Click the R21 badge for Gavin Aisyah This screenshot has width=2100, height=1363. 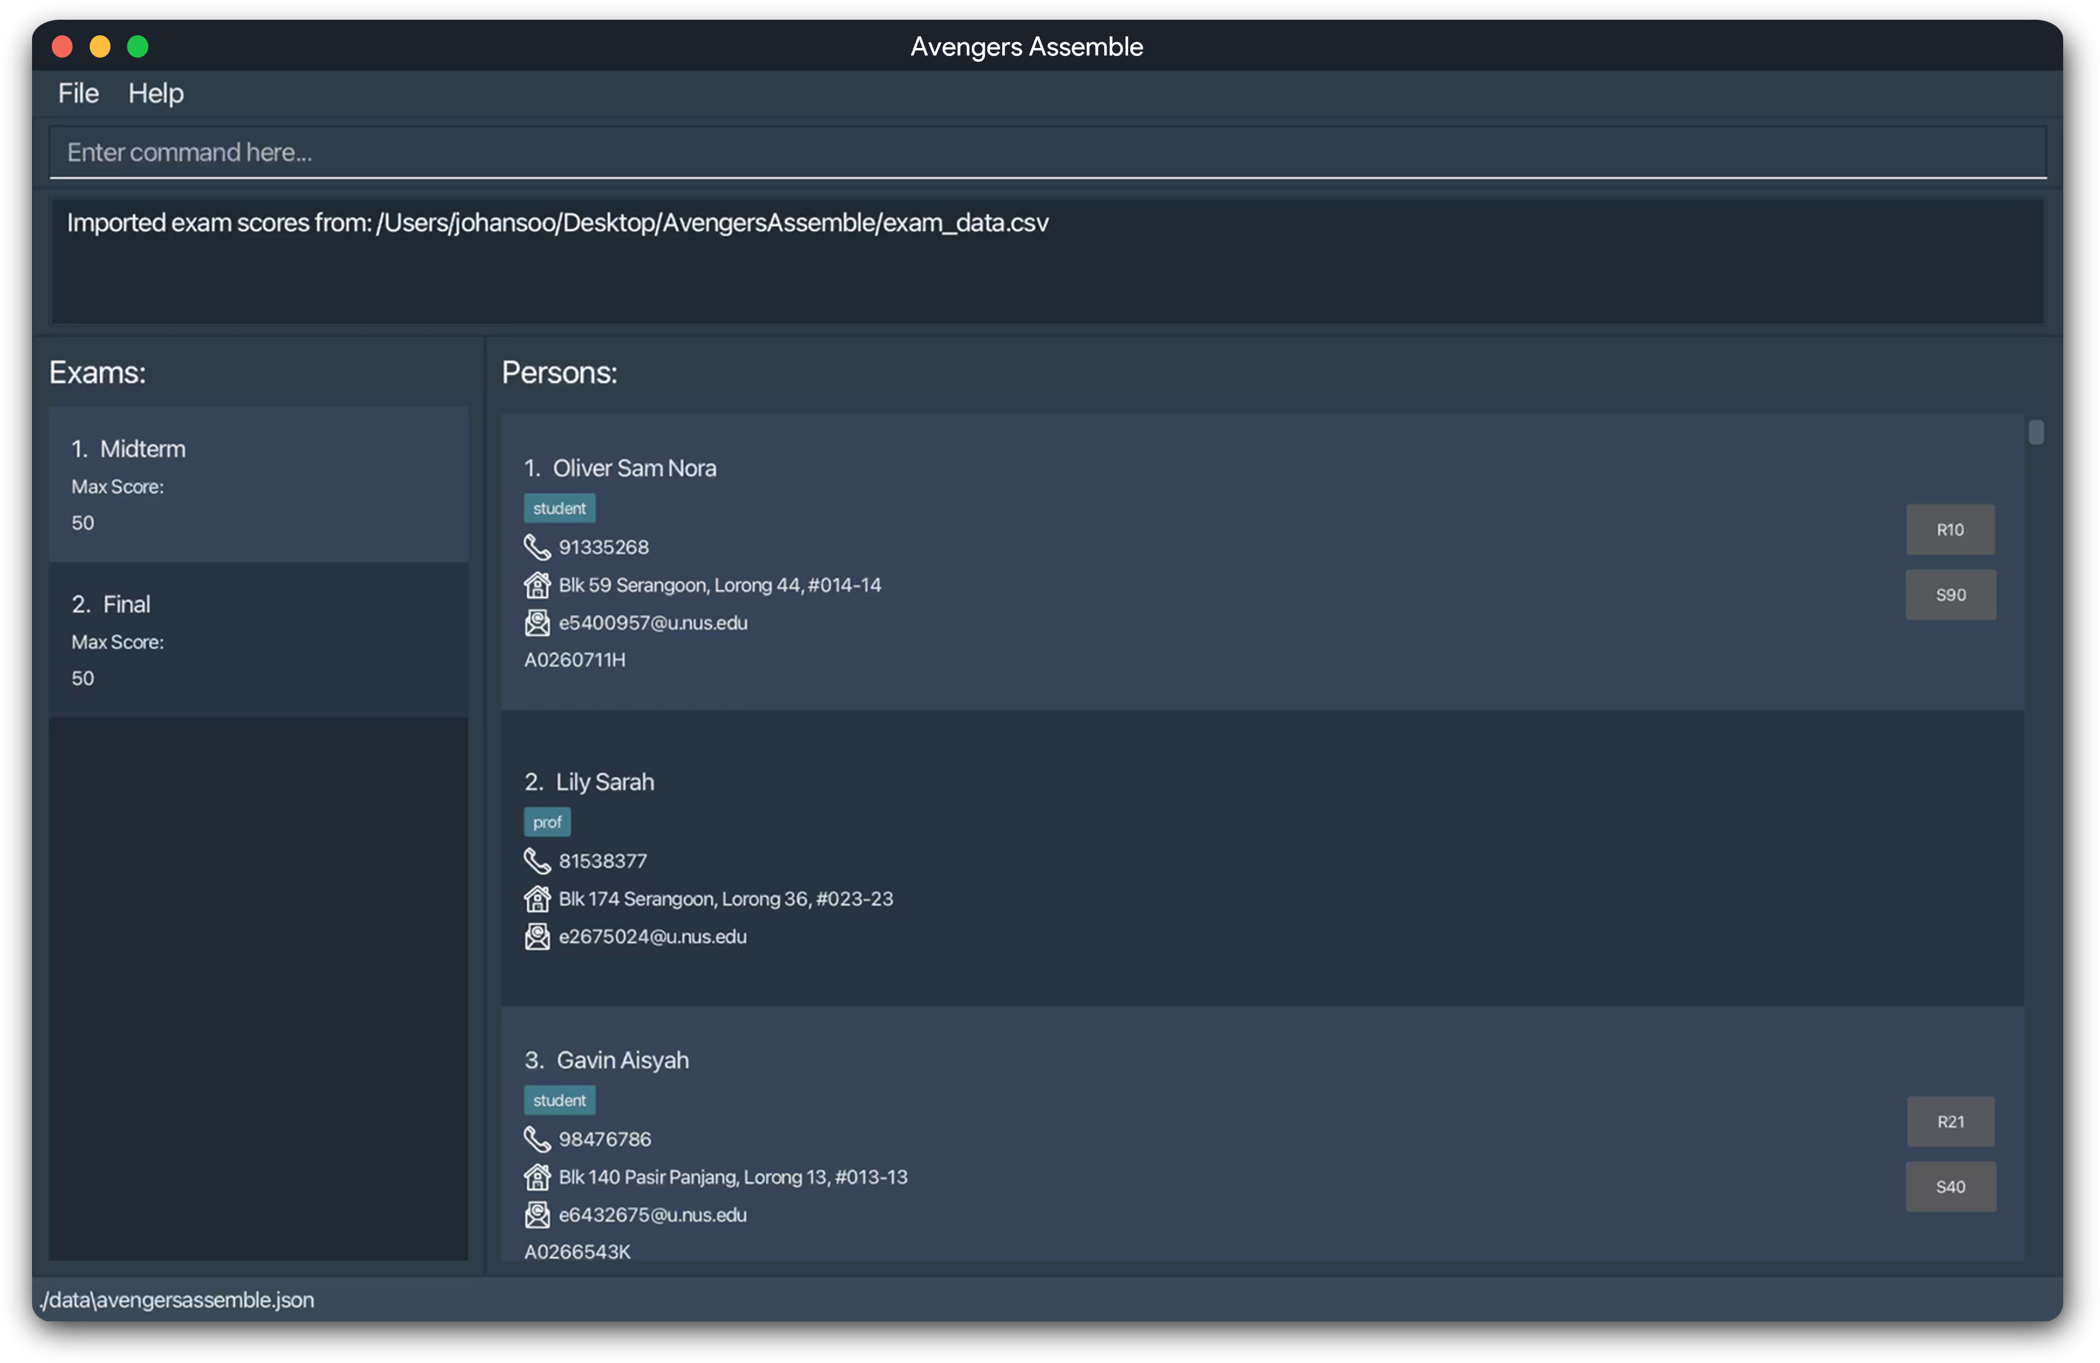pos(1950,1121)
